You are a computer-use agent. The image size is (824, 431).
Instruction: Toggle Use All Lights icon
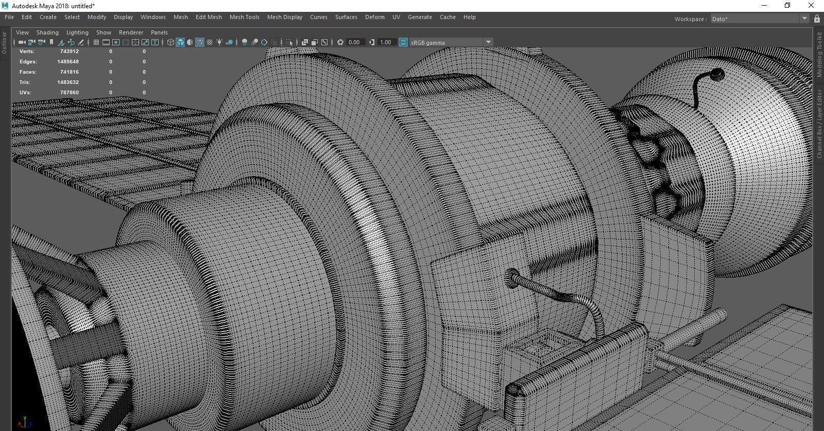coord(219,42)
